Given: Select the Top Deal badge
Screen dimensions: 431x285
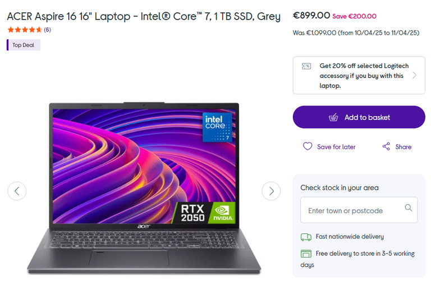Looking at the screenshot, I should click(24, 45).
